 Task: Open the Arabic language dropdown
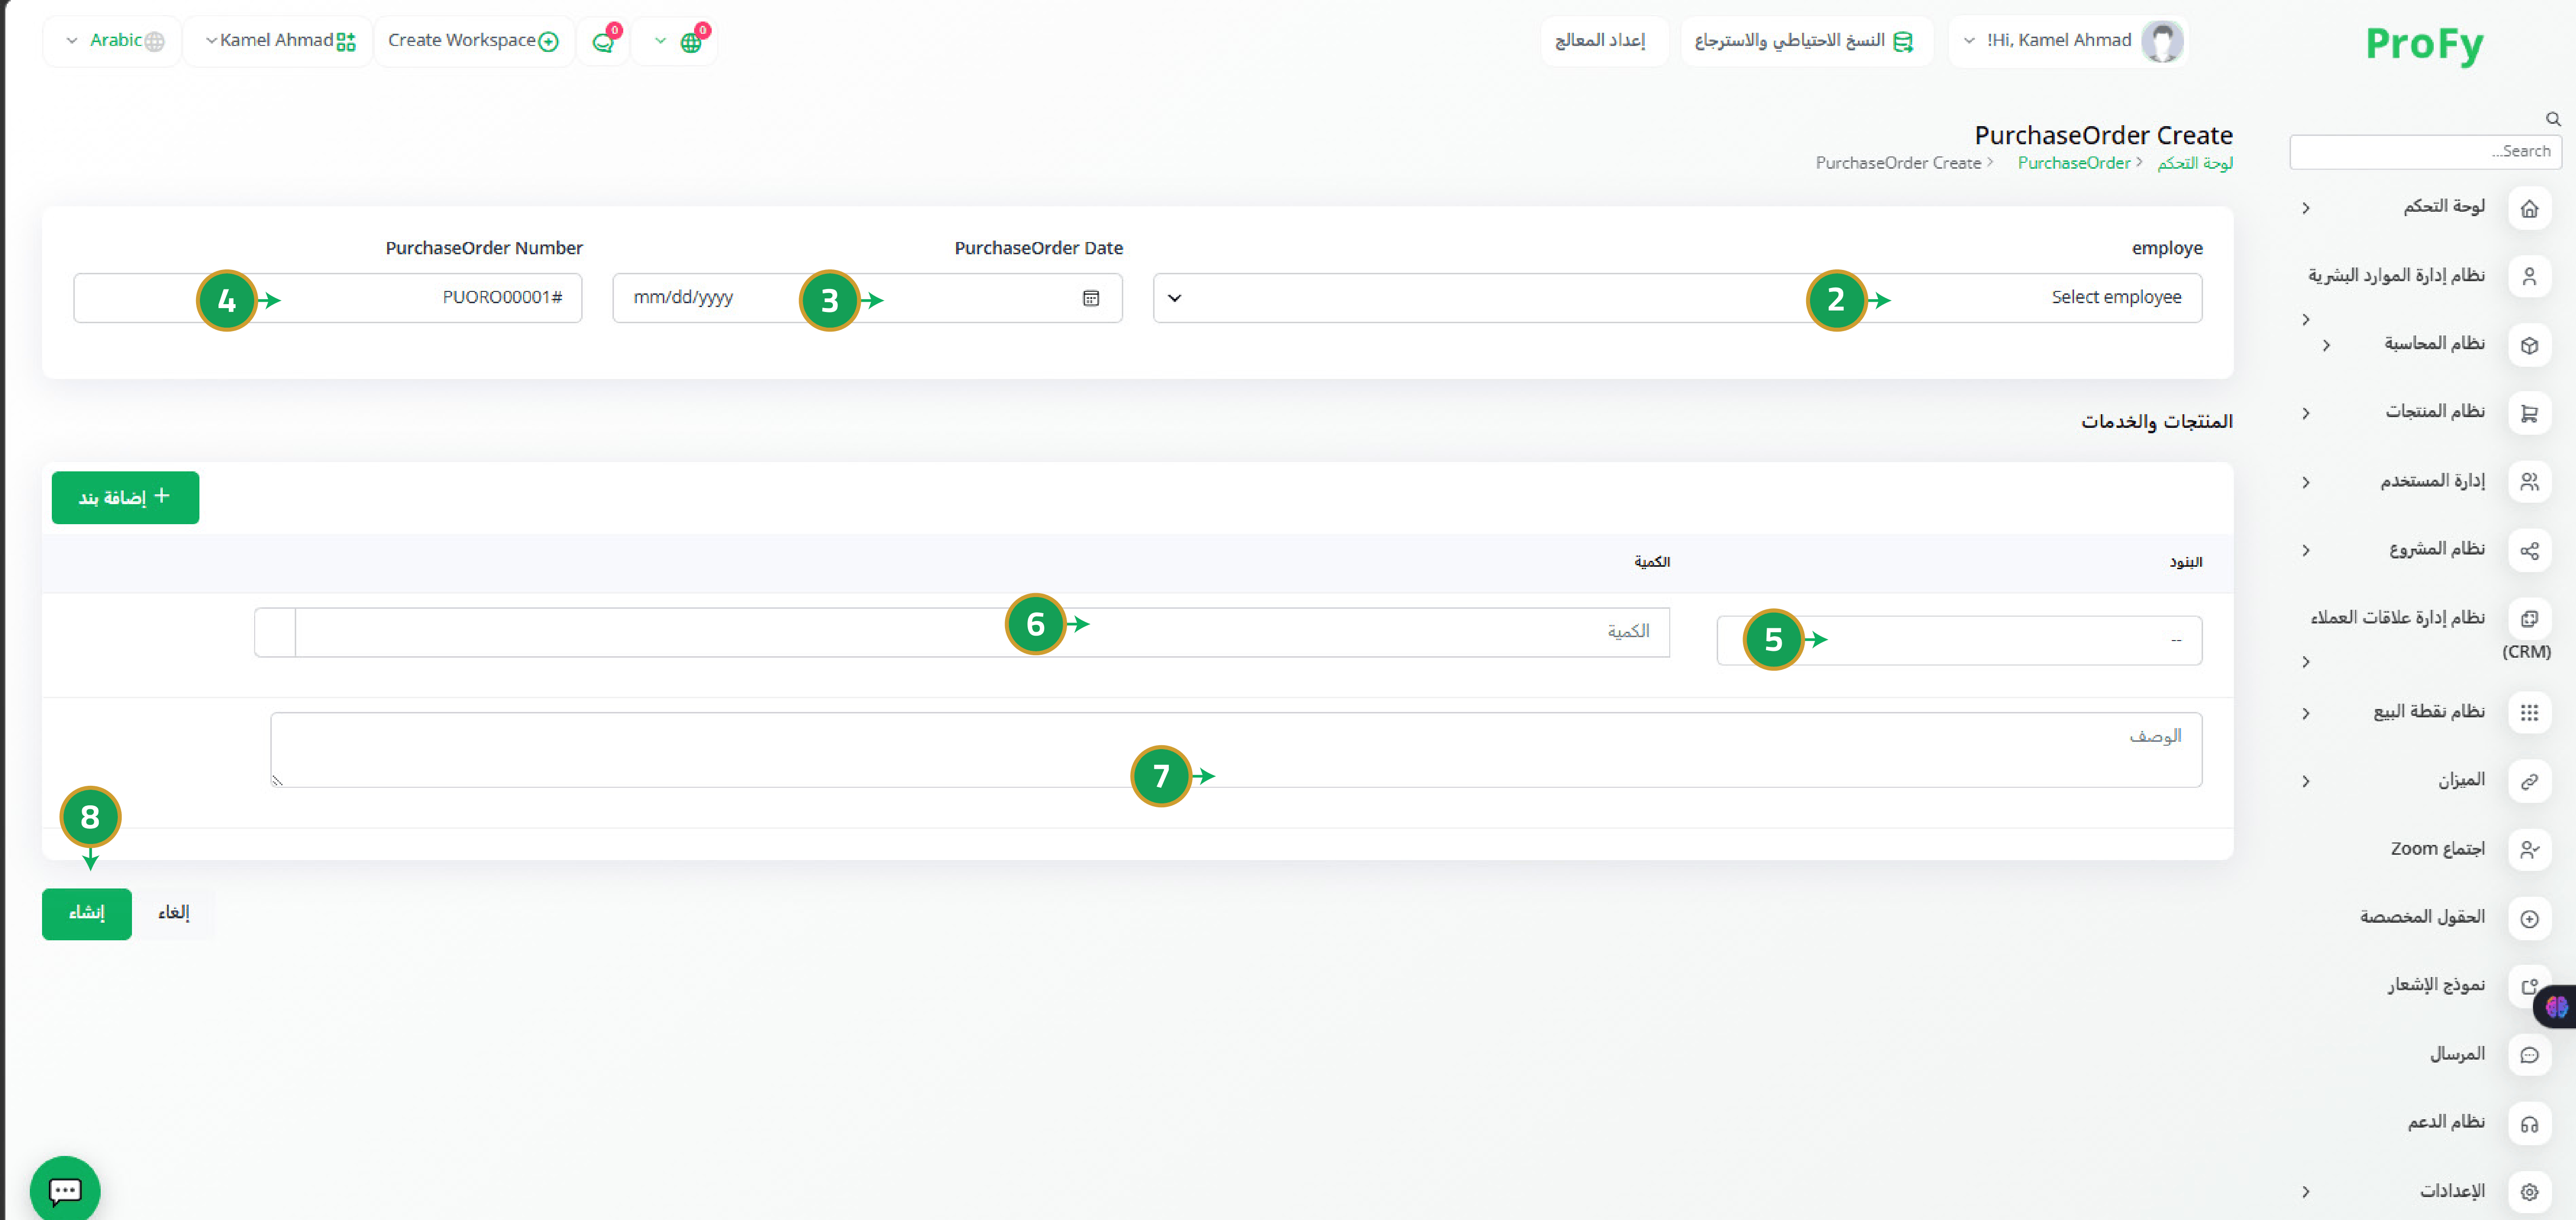tap(113, 41)
